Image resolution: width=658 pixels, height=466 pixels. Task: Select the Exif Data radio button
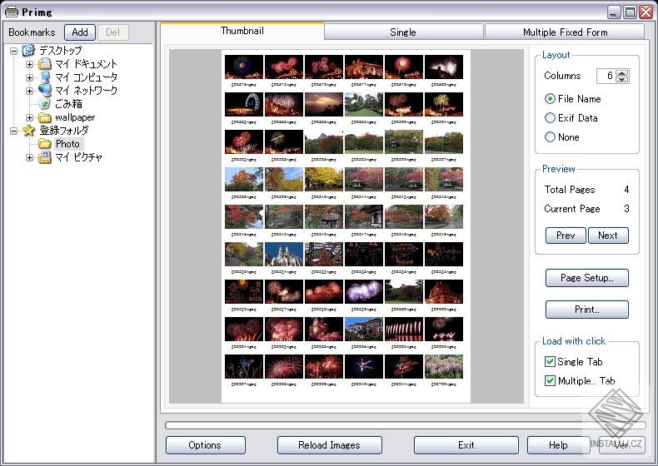550,118
